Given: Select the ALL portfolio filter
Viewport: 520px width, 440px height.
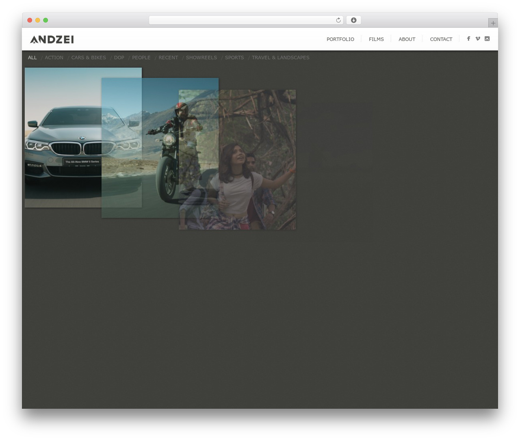Looking at the screenshot, I should [32, 58].
